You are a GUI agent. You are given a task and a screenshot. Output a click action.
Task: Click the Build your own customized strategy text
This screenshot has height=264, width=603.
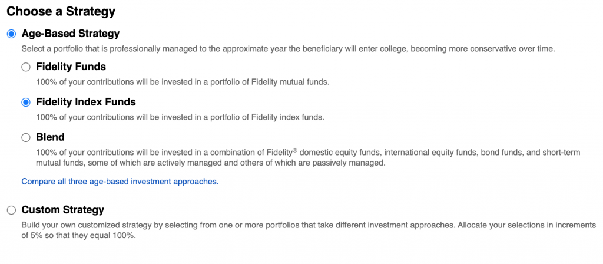[309, 225]
